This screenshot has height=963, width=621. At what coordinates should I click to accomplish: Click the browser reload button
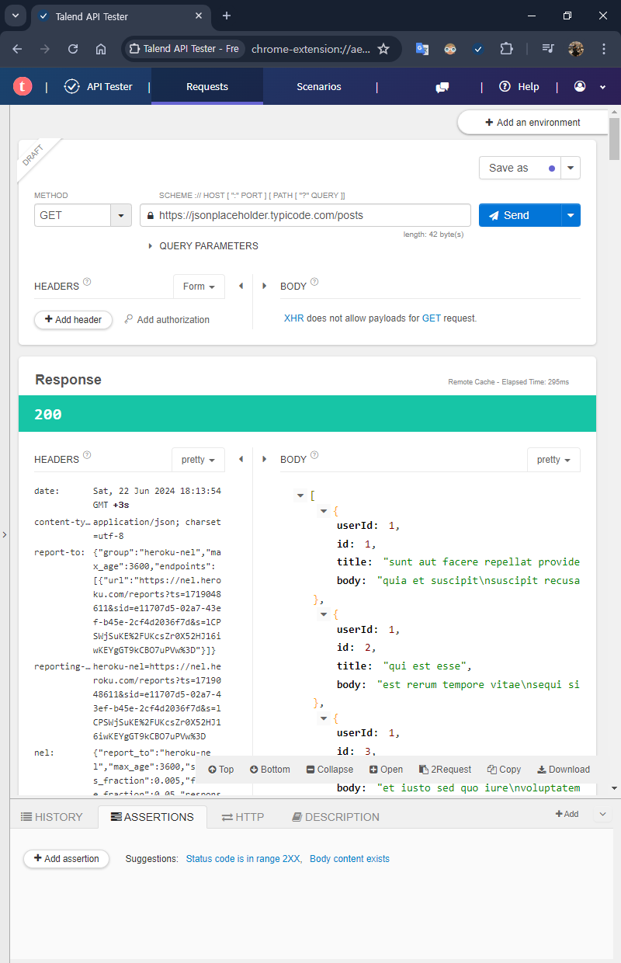(x=73, y=49)
